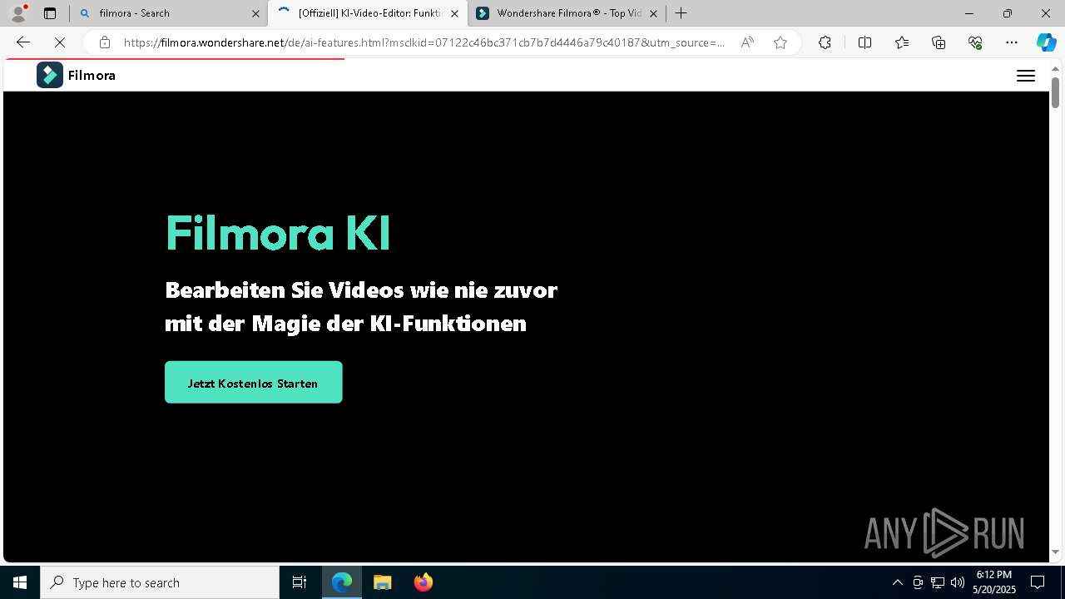Open the taskbar clock and date
The image size is (1065, 599).
click(994, 582)
